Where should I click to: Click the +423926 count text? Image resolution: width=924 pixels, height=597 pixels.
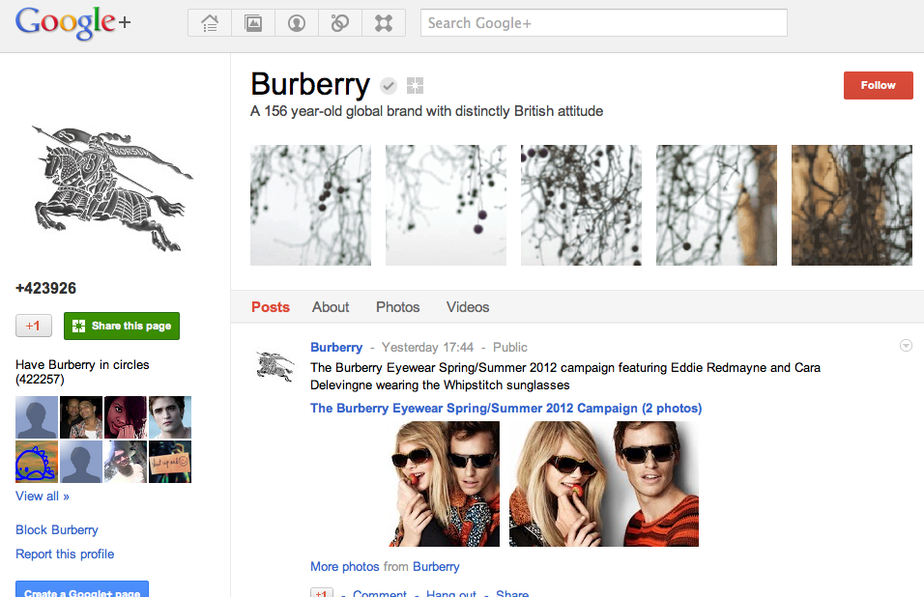(x=46, y=288)
